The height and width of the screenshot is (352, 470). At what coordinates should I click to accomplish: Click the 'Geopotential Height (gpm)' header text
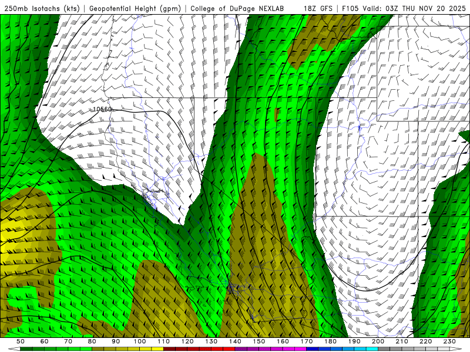(x=135, y=8)
